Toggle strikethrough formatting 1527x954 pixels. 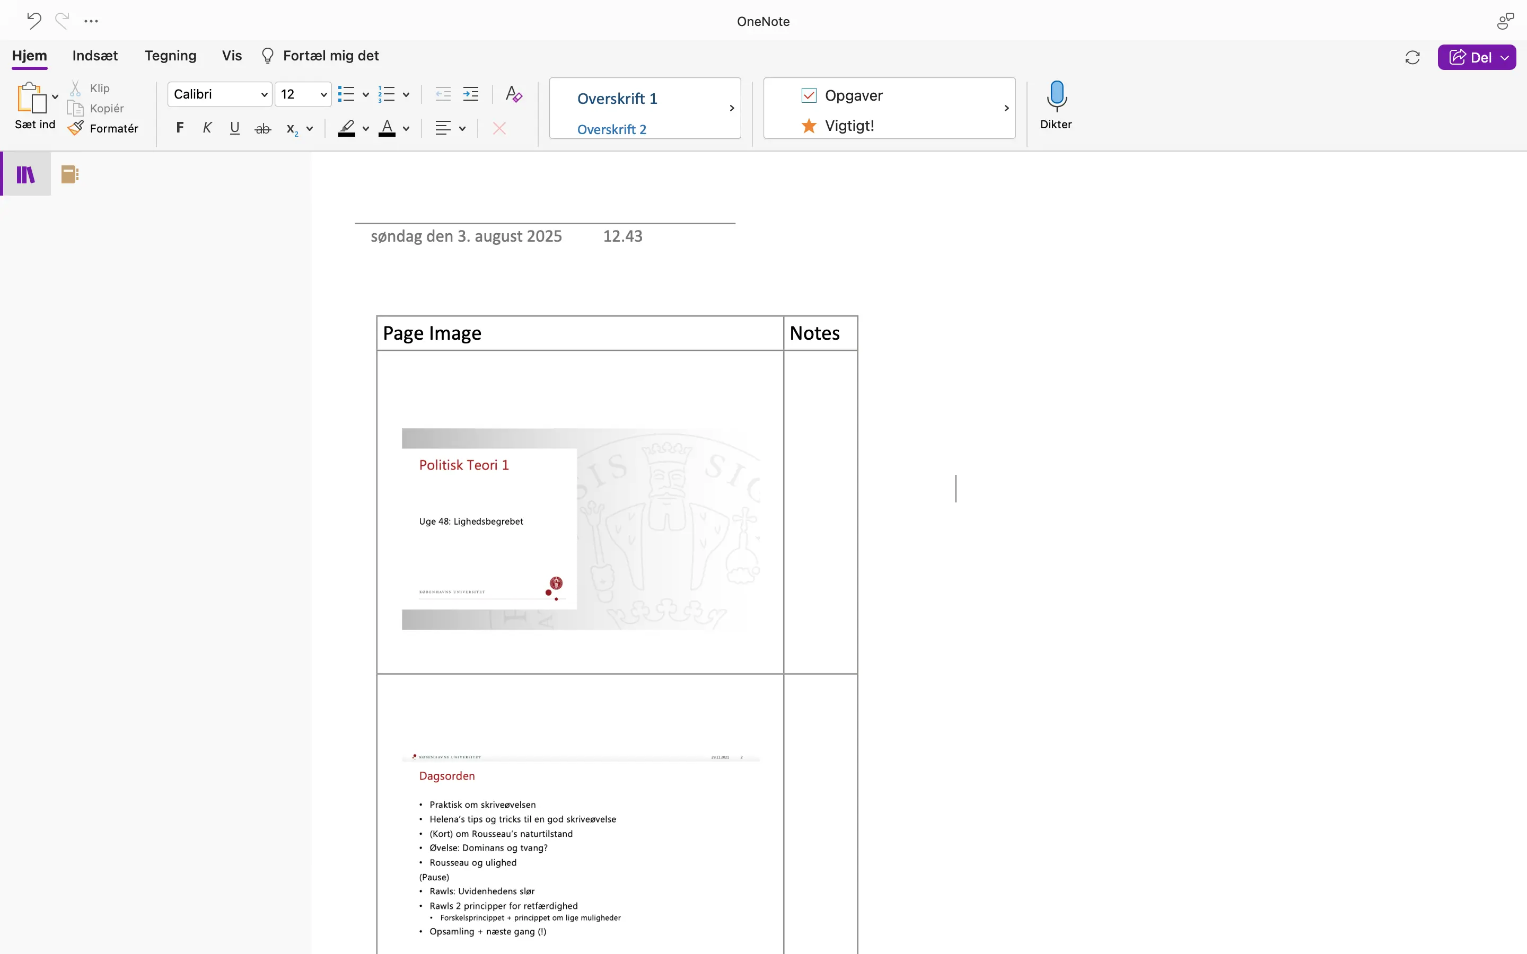click(262, 128)
